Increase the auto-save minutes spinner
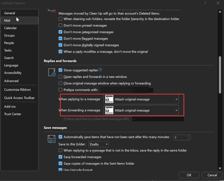 pos(188,136)
